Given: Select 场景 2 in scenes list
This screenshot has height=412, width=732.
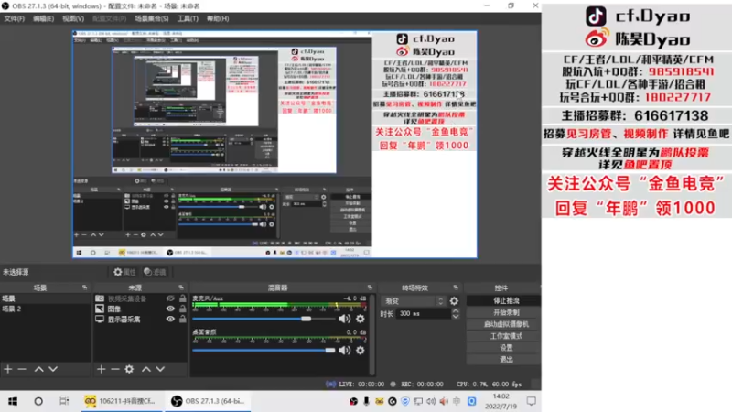Looking at the screenshot, I should click(x=45, y=309).
